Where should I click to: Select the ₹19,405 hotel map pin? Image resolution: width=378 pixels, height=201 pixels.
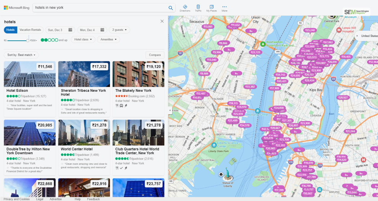point(346,57)
